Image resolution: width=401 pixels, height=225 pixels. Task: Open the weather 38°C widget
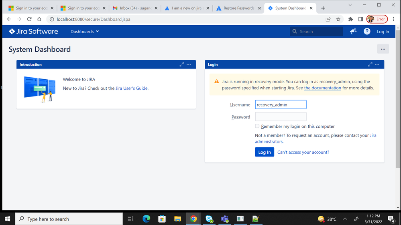point(327,219)
